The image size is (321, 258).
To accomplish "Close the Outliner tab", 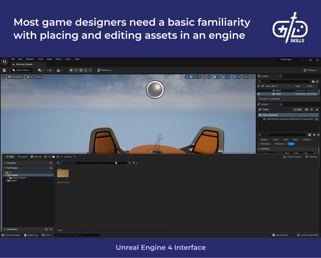I will point(280,76).
